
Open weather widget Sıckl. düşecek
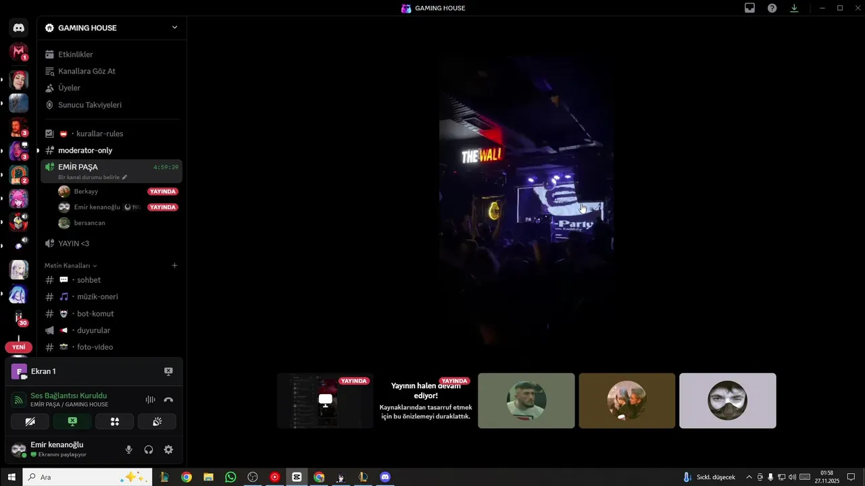point(709,477)
